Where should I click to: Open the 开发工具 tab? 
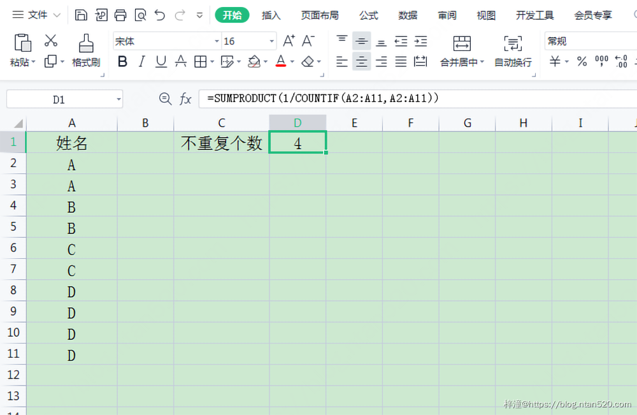click(x=534, y=15)
